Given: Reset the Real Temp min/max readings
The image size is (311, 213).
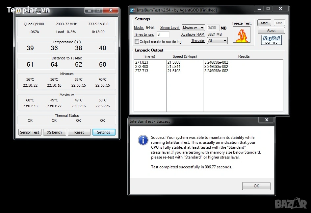Looking at the screenshot, I should pos(79,132).
